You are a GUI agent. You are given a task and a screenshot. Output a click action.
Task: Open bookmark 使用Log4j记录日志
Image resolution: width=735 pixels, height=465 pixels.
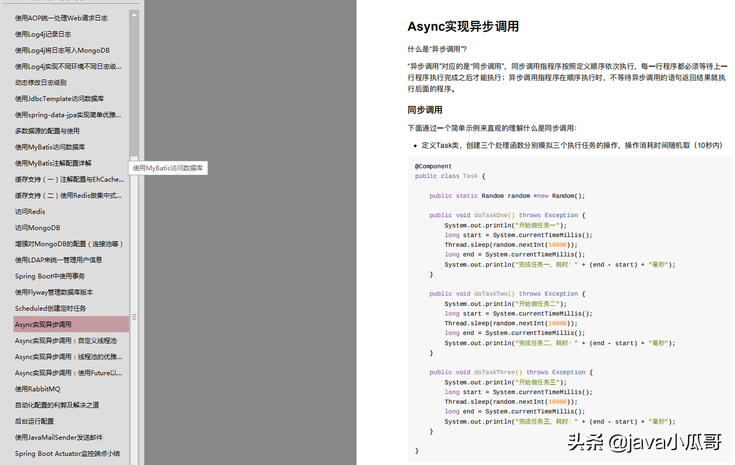coord(43,34)
